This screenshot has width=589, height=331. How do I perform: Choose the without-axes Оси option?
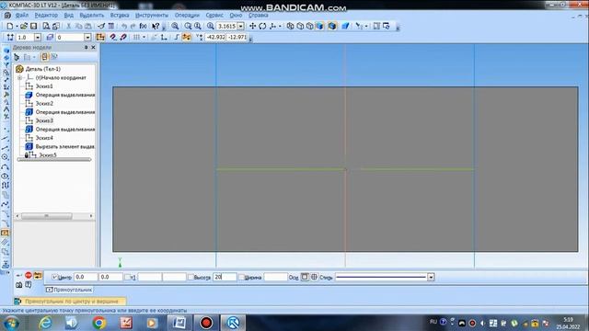[x=305, y=277]
